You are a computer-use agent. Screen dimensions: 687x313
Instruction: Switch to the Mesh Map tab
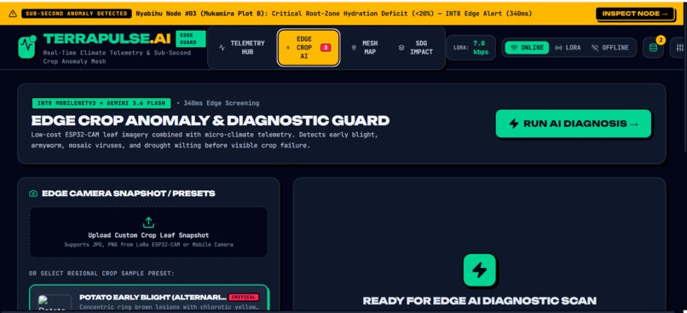(365, 48)
